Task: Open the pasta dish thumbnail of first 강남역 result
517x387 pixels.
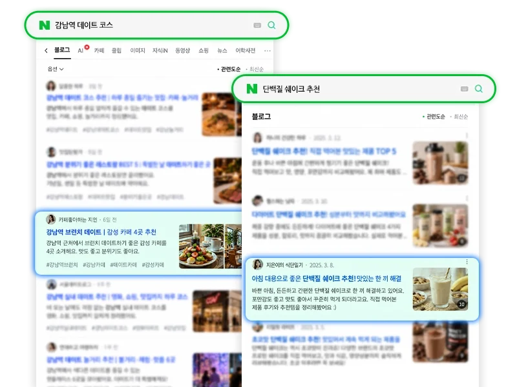Action: pyautogui.click(x=218, y=114)
